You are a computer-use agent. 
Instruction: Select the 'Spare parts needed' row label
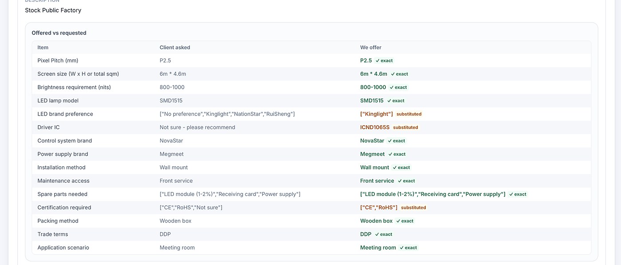click(63, 194)
